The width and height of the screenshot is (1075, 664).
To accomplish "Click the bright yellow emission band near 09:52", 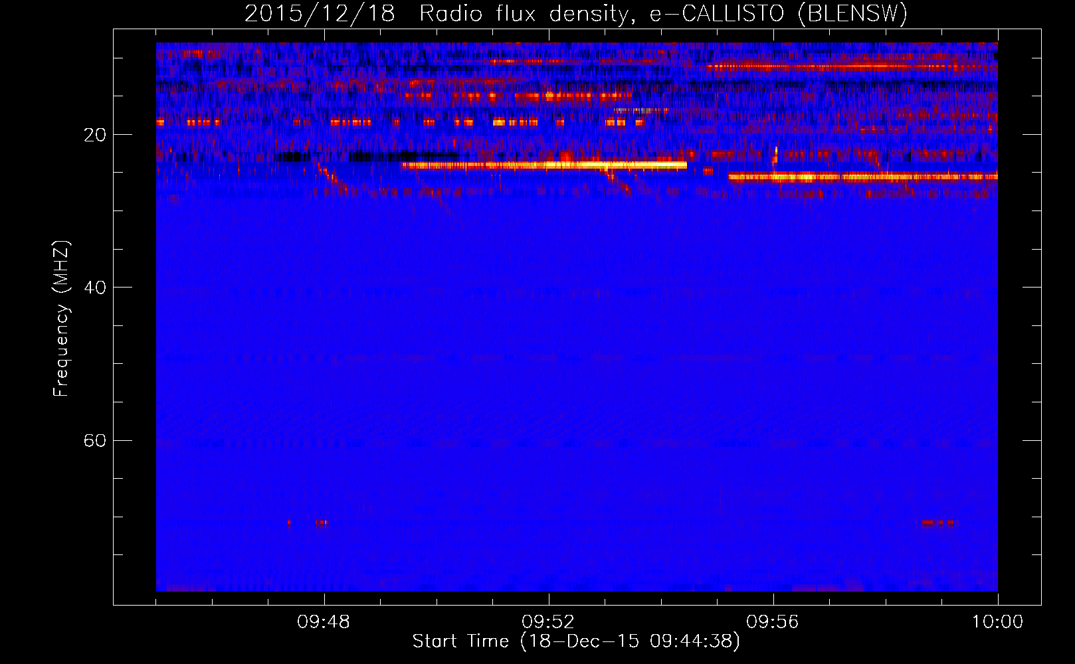I will click(544, 165).
